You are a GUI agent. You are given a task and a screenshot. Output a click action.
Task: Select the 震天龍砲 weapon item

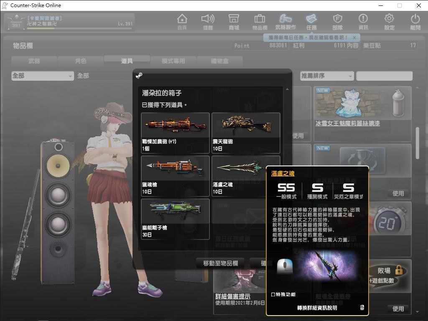click(x=246, y=133)
